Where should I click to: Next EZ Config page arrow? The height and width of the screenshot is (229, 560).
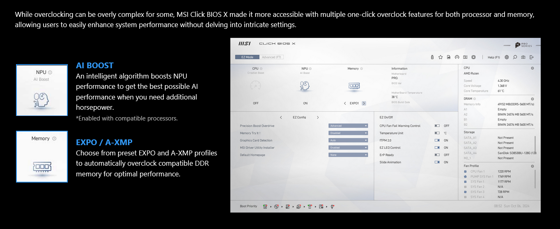click(x=318, y=117)
